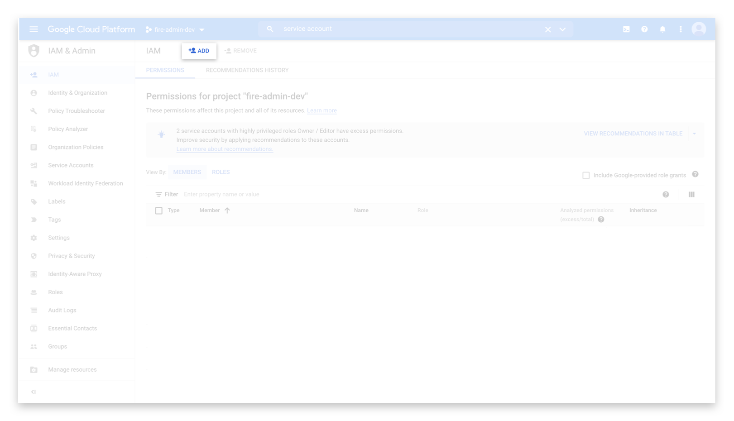Click the search magnifier icon

pos(270,29)
